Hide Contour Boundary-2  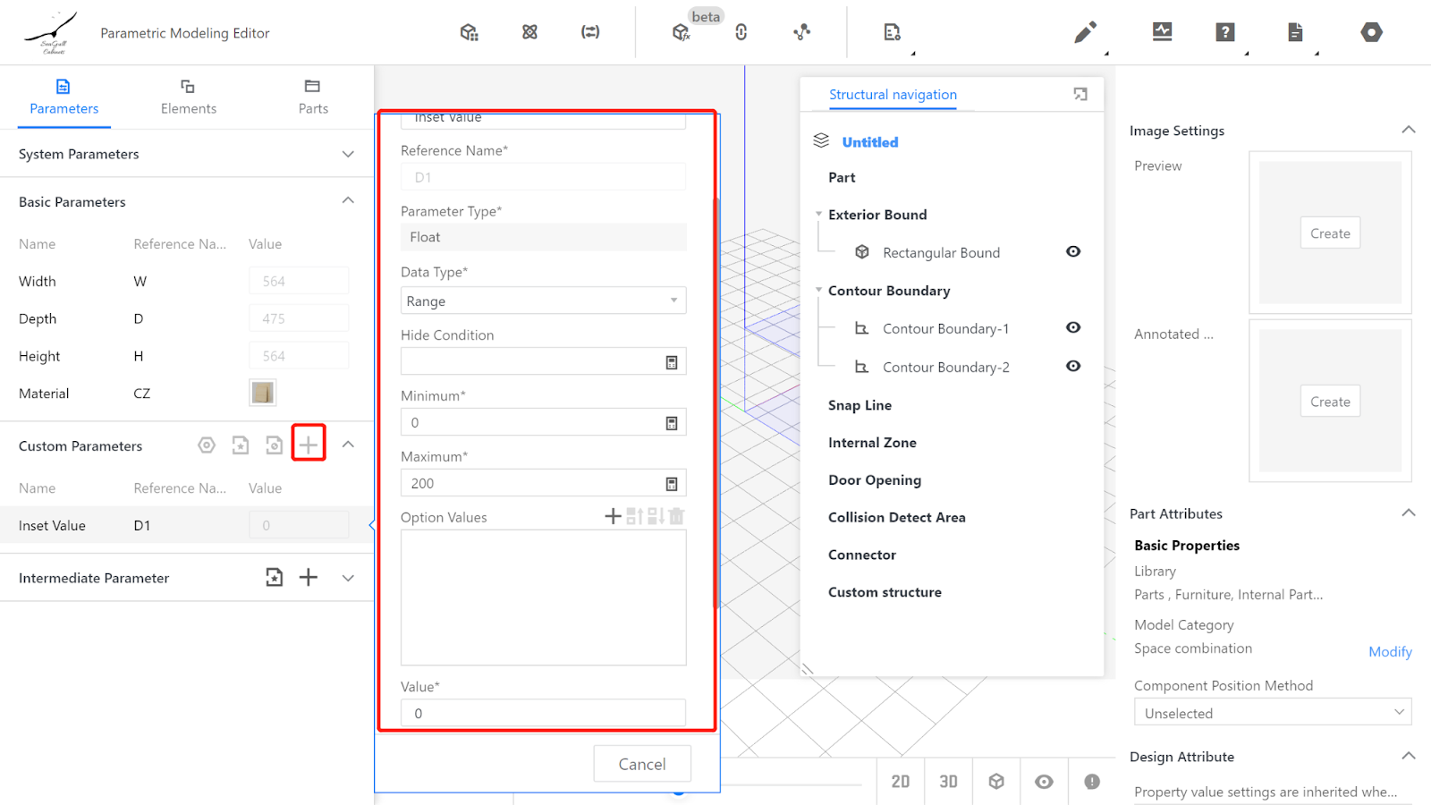[x=1073, y=367]
